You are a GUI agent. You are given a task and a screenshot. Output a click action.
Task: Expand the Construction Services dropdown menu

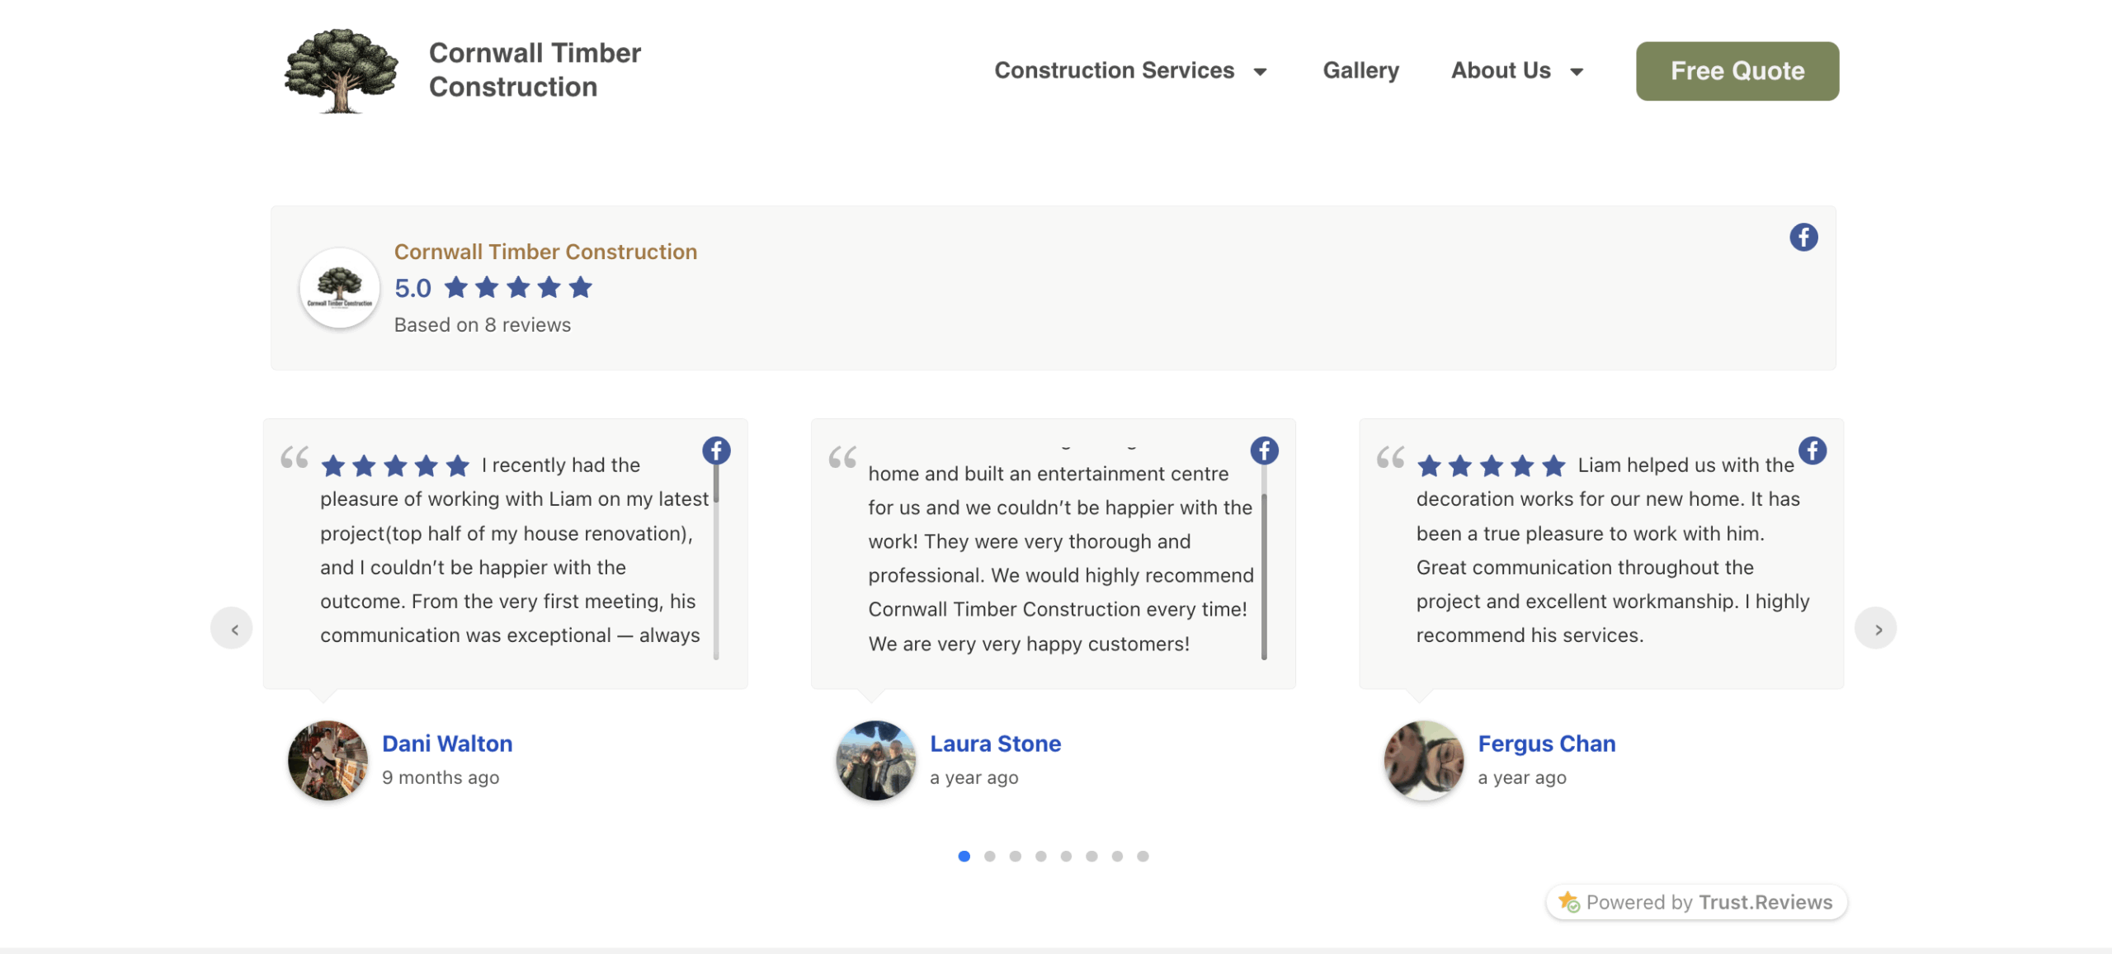click(x=1114, y=71)
